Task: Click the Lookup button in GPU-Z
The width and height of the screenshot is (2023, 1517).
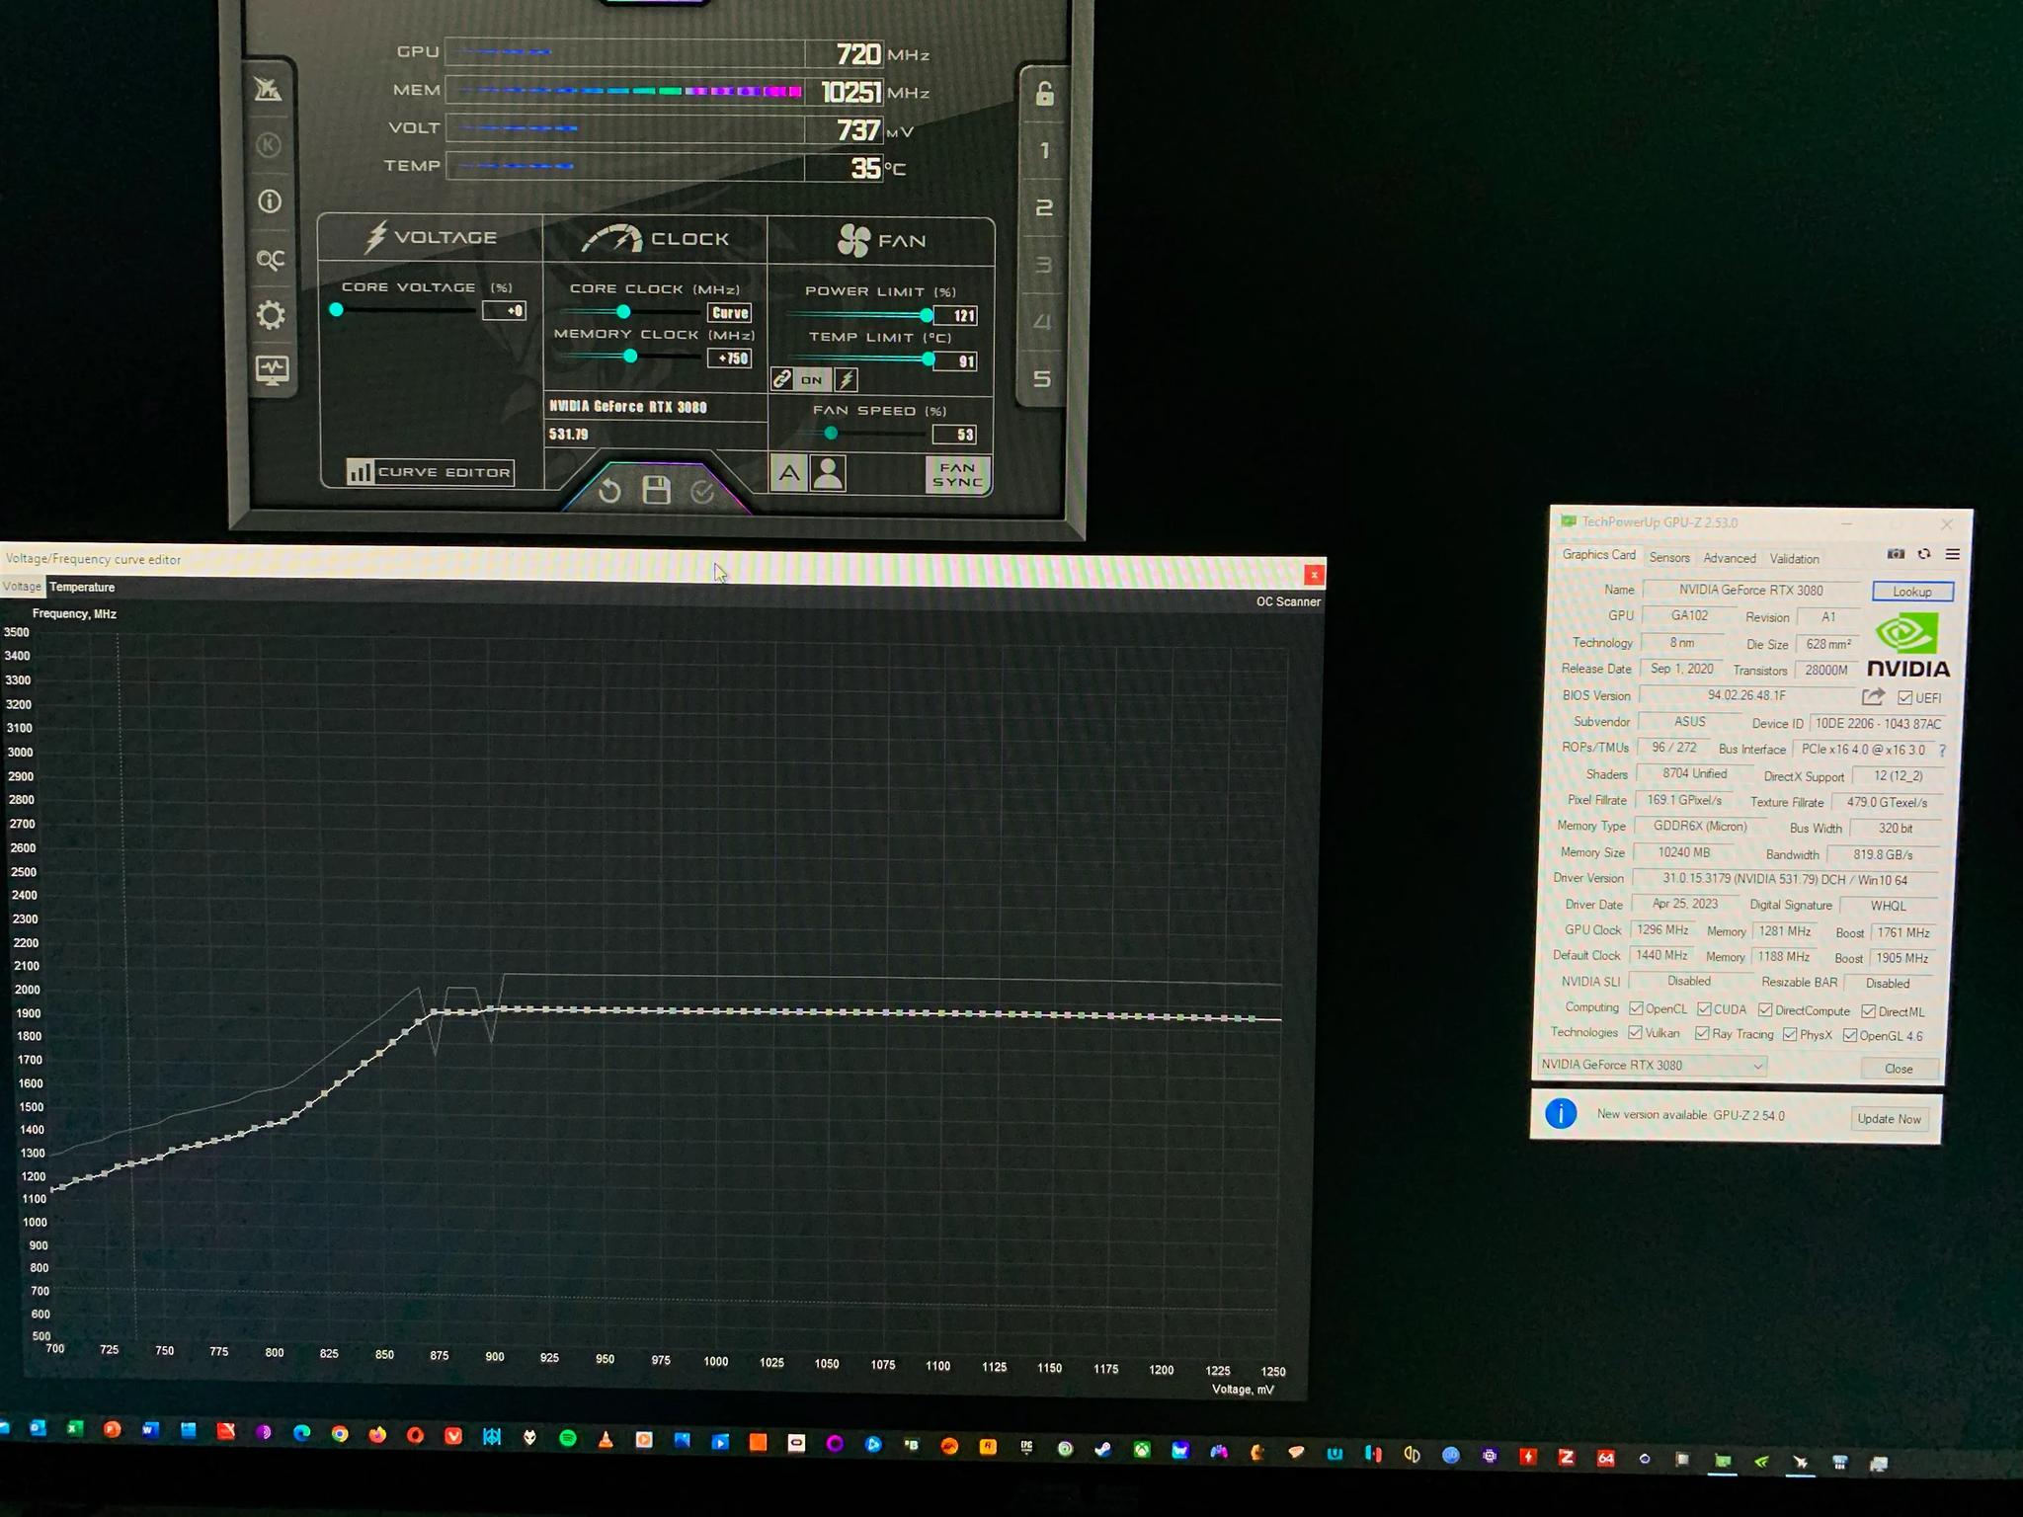Action: 1912,592
